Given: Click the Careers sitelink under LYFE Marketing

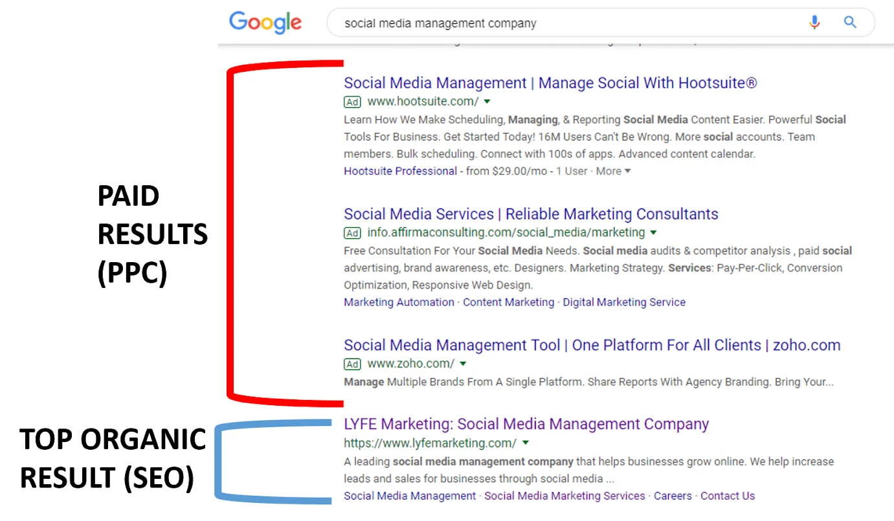Looking at the screenshot, I should pyautogui.click(x=673, y=496).
